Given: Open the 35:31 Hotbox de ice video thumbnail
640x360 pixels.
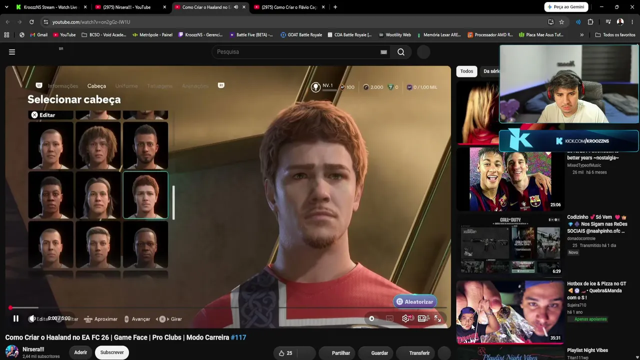Looking at the screenshot, I should point(509,312).
